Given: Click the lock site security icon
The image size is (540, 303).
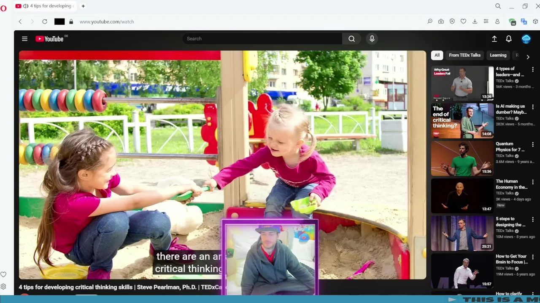Looking at the screenshot, I should (71, 21).
